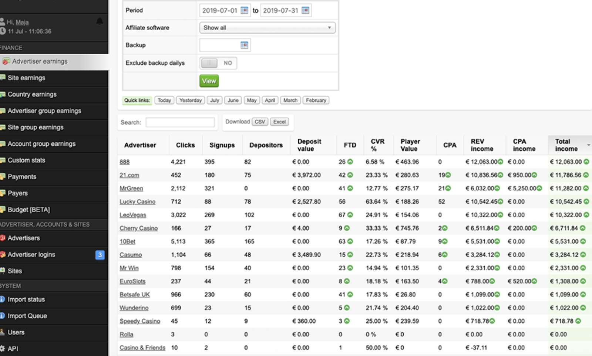592x356 pixels.
Task: Click the green View button
Action: (209, 81)
